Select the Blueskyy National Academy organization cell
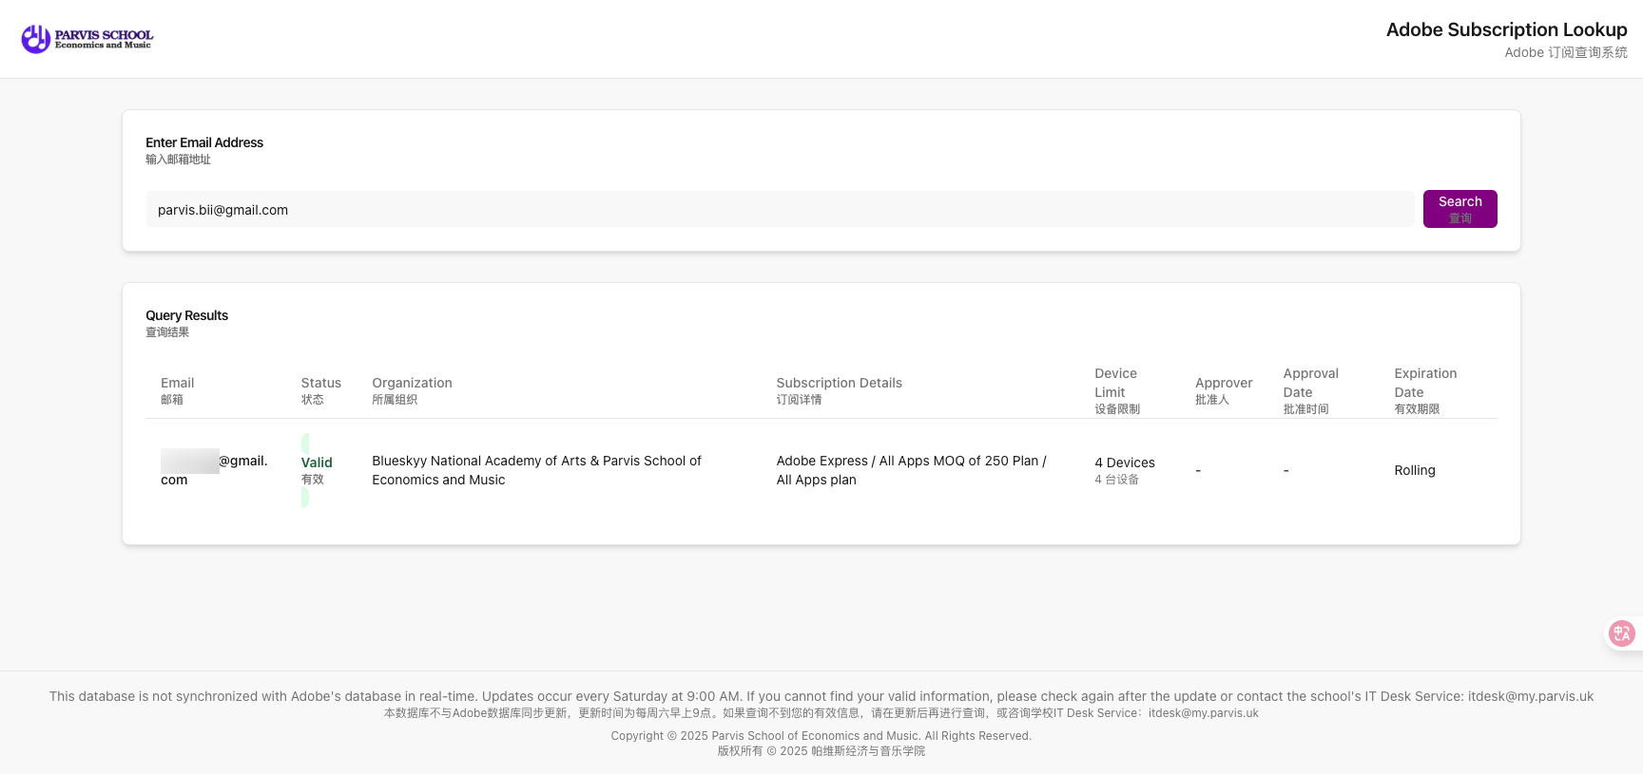Image resolution: width=1643 pixels, height=774 pixels. click(536, 470)
